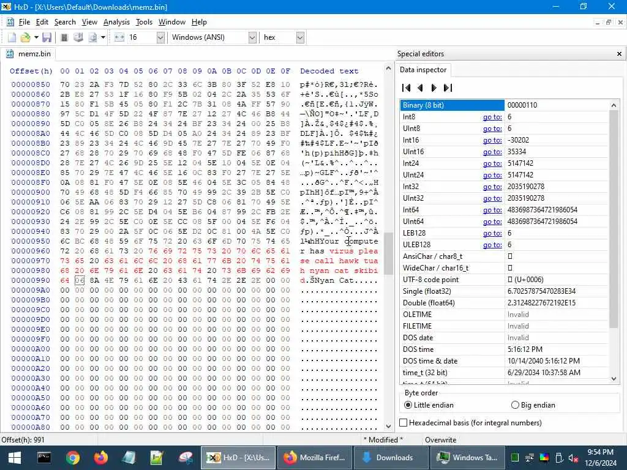Select Big endian byte order
Image resolution: width=627 pixels, height=470 pixels.
[x=533, y=405]
